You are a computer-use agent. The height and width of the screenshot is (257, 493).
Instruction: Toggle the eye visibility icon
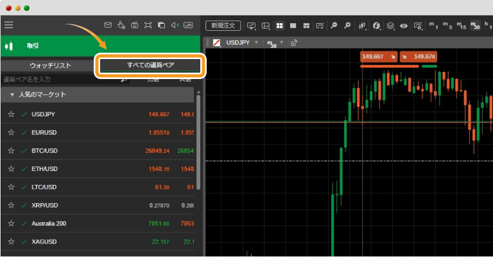tap(404, 26)
